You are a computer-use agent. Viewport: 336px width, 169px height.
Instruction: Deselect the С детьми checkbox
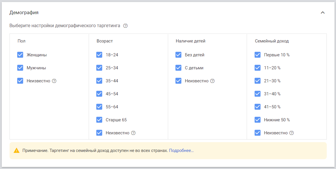point(179,68)
